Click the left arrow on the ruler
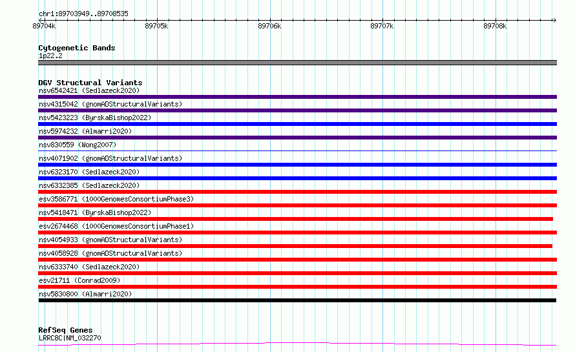Screen dimensions: 575x352 pos(40,20)
